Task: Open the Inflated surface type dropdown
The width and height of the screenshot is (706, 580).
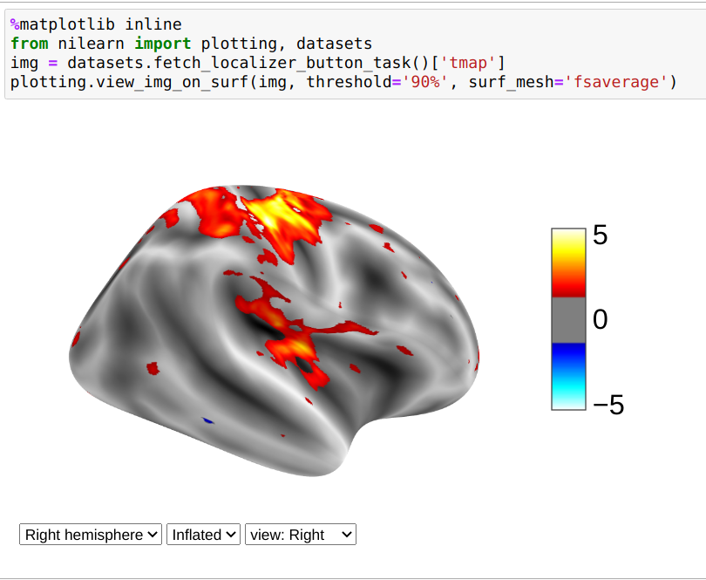Action: [203, 534]
